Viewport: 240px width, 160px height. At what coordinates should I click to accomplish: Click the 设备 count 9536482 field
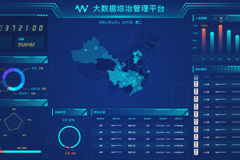coord(27,44)
